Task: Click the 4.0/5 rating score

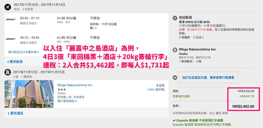Action: tap(160, 85)
